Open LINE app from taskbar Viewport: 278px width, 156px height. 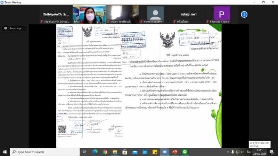point(185,152)
